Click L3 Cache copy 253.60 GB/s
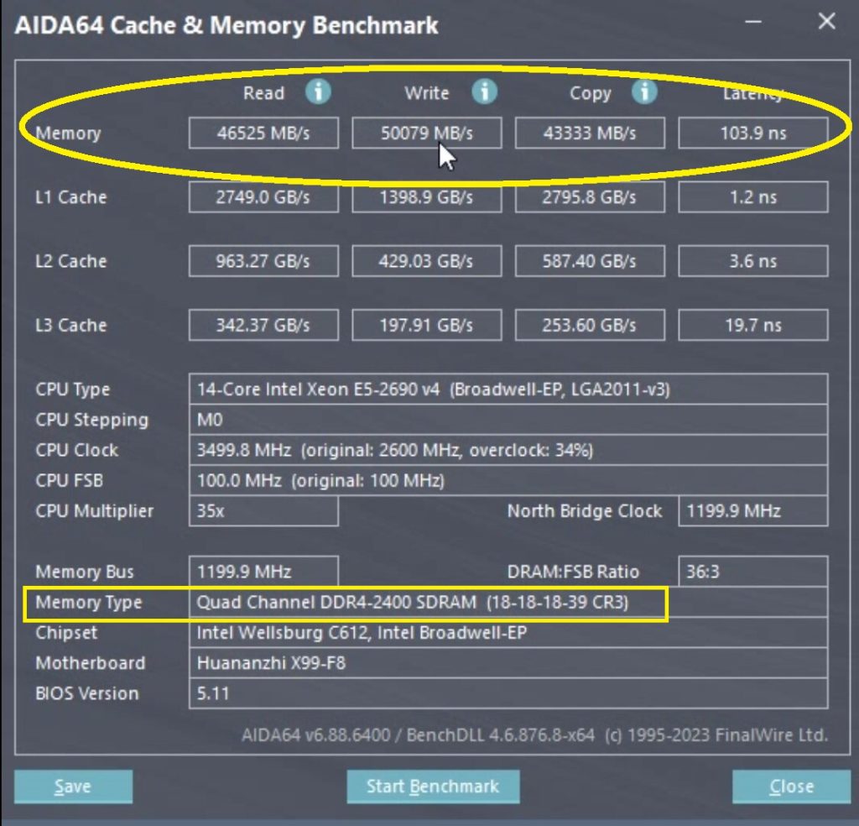 pyautogui.click(x=590, y=325)
